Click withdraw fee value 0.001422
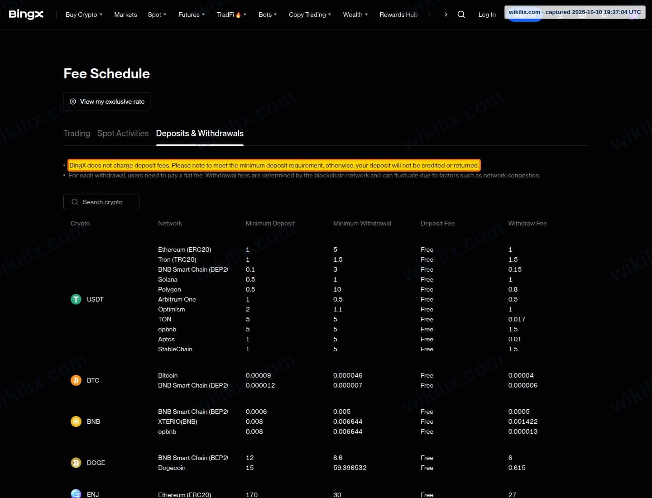This screenshot has height=498, width=652. 523,421
